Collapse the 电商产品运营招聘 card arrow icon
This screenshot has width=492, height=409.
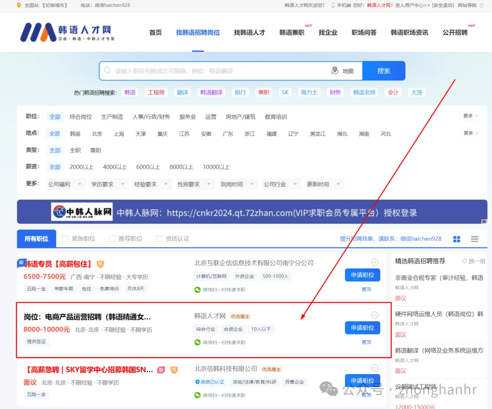(x=374, y=315)
